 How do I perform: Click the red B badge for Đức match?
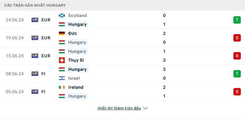click(x=237, y=38)
